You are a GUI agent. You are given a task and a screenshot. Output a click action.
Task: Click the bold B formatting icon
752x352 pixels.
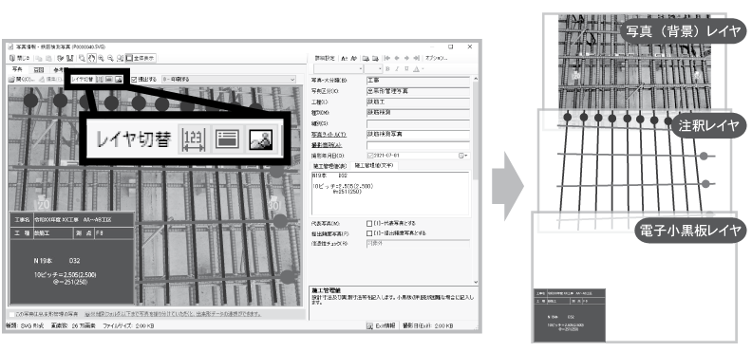387,69
